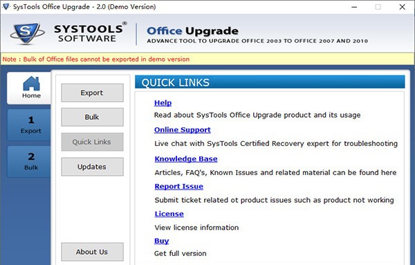Click the demo version note text
The width and height of the screenshot is (415, 265).
[96, 59]
